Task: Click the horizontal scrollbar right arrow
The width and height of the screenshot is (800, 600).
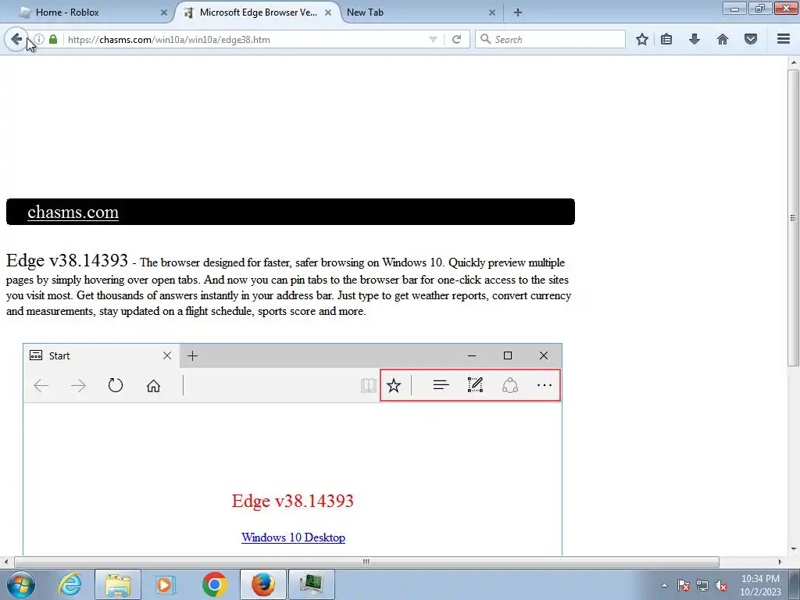Action: pyautogui.click(x=780, y=562)
